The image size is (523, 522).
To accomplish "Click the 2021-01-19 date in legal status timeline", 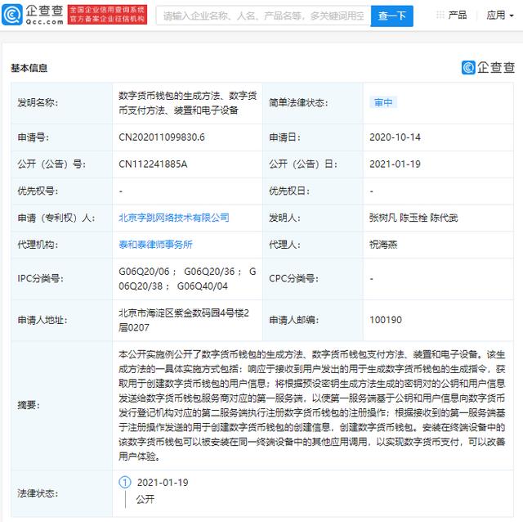I will [163, 482].
